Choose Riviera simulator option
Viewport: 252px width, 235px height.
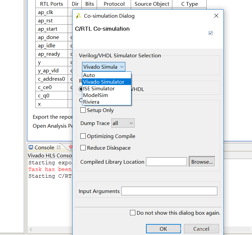pos(107,102)
